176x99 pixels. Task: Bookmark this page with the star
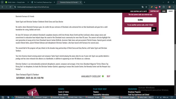pyautogui.click(x=146, y=7)
